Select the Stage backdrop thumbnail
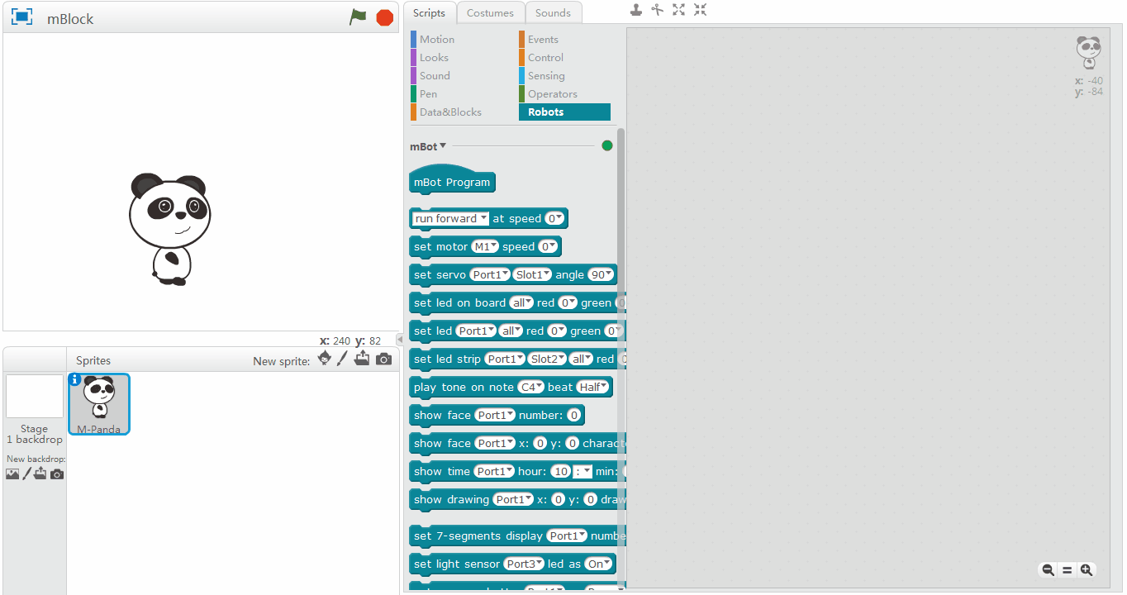 [x=35, y=396]
